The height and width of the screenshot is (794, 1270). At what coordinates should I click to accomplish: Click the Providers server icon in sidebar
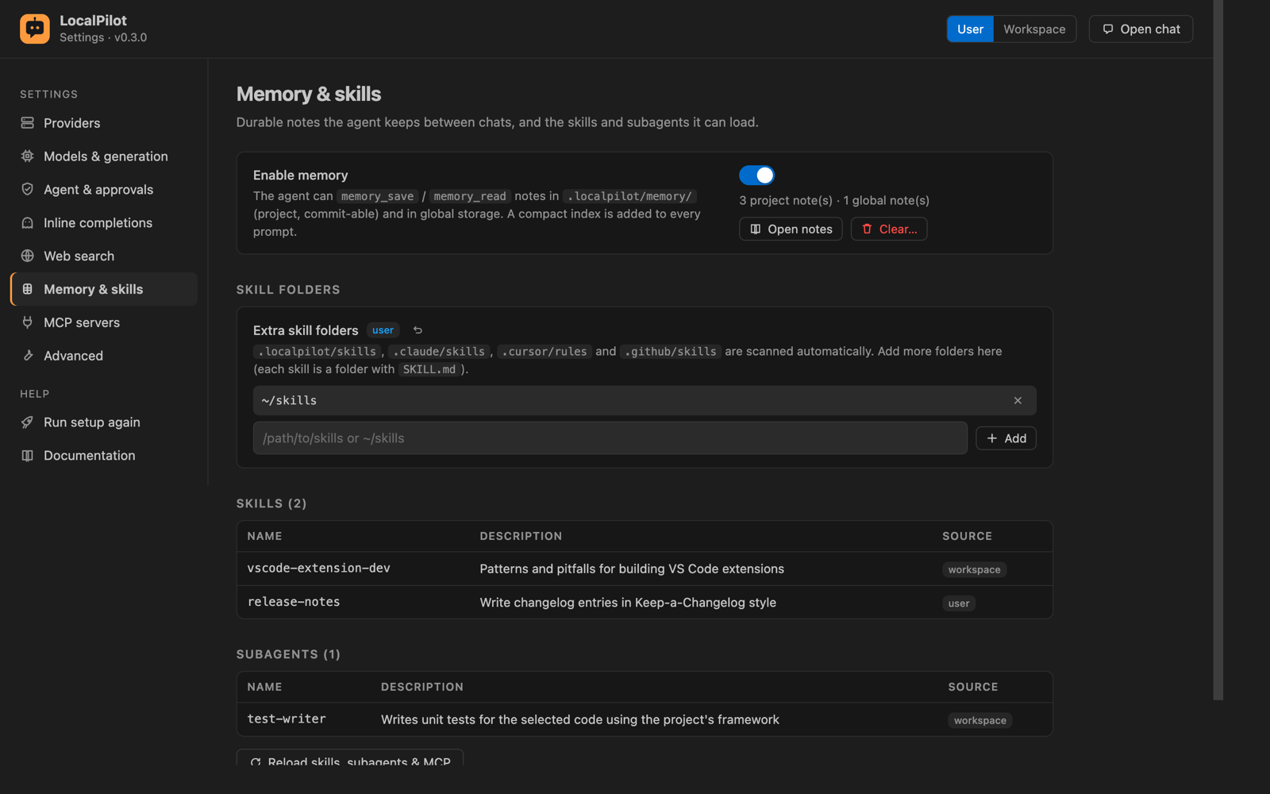[28, 123]
